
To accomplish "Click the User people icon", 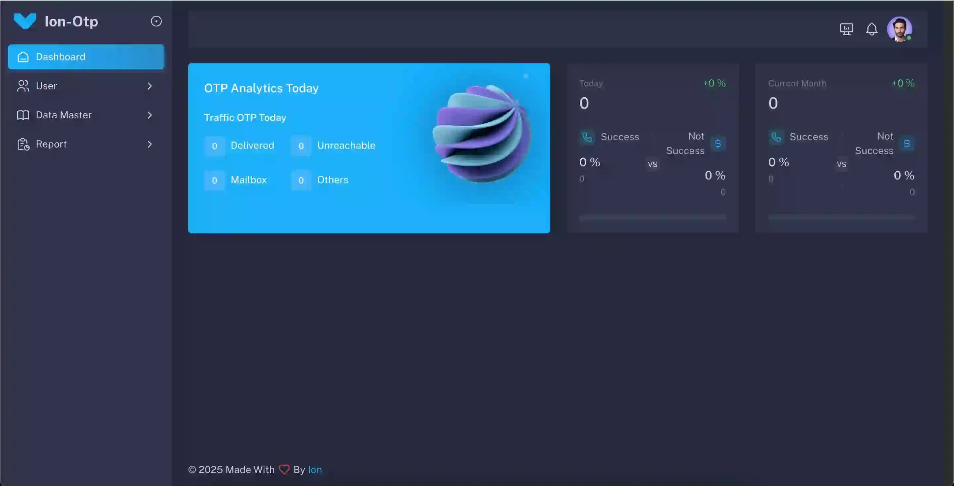I will [x=23, y=86].
